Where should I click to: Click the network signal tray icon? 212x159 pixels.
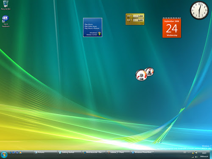click(x=193, y=157)
